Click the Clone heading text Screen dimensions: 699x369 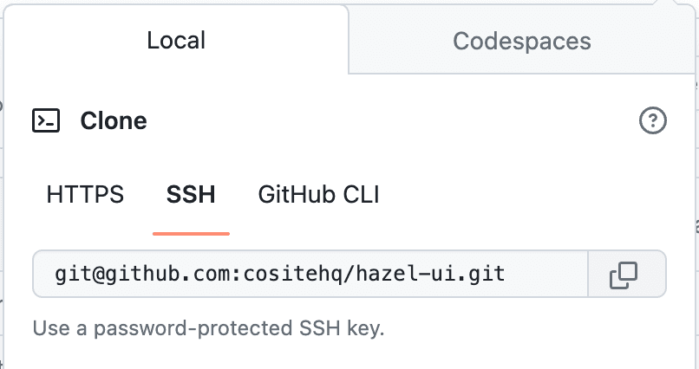coord(114,121)
